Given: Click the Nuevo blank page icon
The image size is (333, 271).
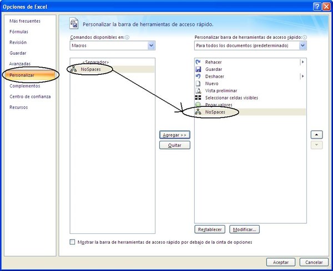Looking at the screenshot, I should click(198, 83).
